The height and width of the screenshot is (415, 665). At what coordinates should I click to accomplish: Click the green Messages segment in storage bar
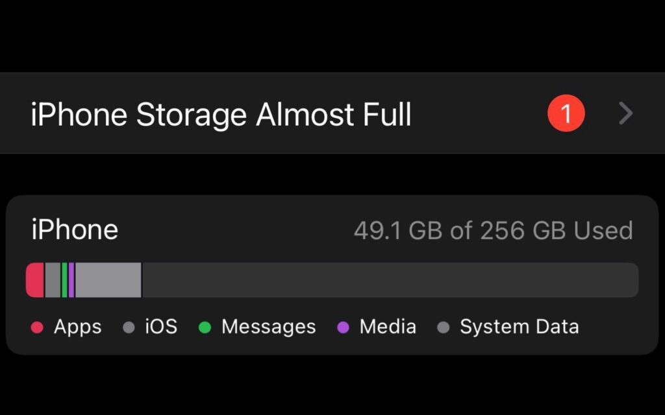pyautogui.click(x=64, y=280)
